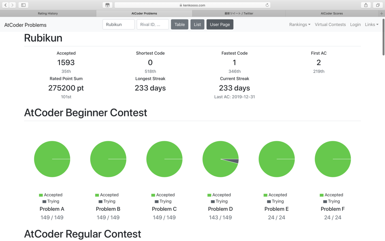Focus the user ID field containing Rubikun
The width and height of the screenshot is (385, 241).
pyautogui.click(x=118, y=24)
